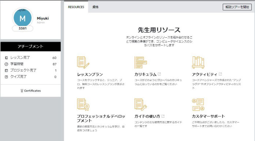Open the レッスンプラン heading link
This screenshot has width=255, height=141.
tap(90, 74)
